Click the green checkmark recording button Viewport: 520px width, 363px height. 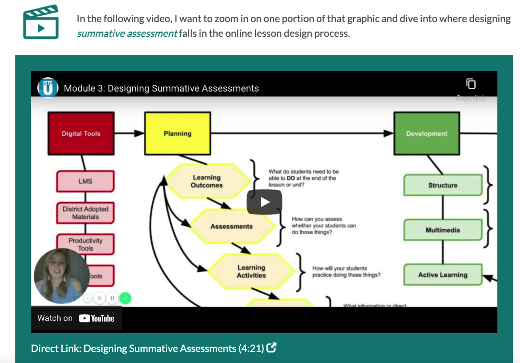pos(125,298)
